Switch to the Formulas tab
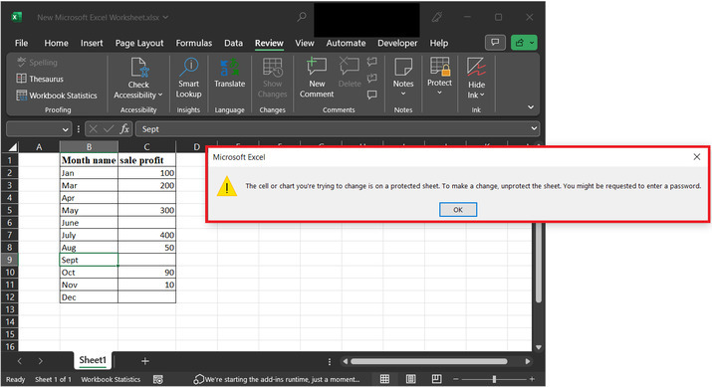The height and width of the screenshot is (387, 712). pos(194,43)
